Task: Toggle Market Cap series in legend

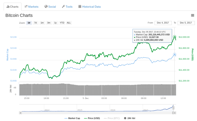Action: coord(72,118)
